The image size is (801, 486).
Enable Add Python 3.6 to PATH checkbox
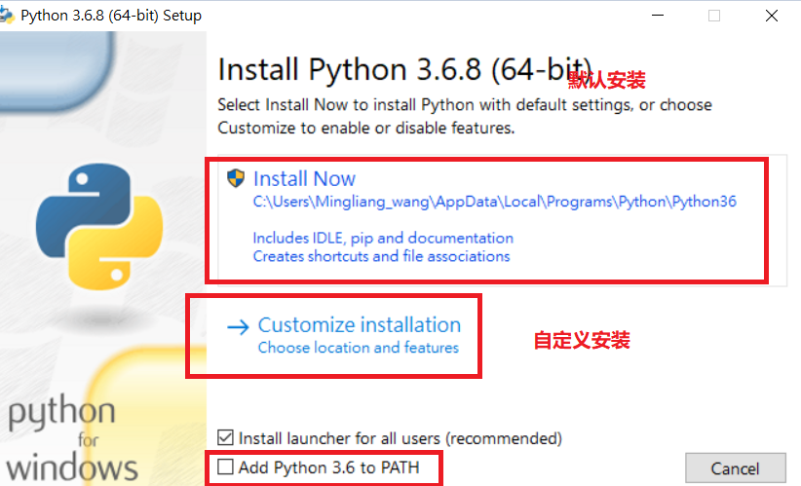[225, 467]
